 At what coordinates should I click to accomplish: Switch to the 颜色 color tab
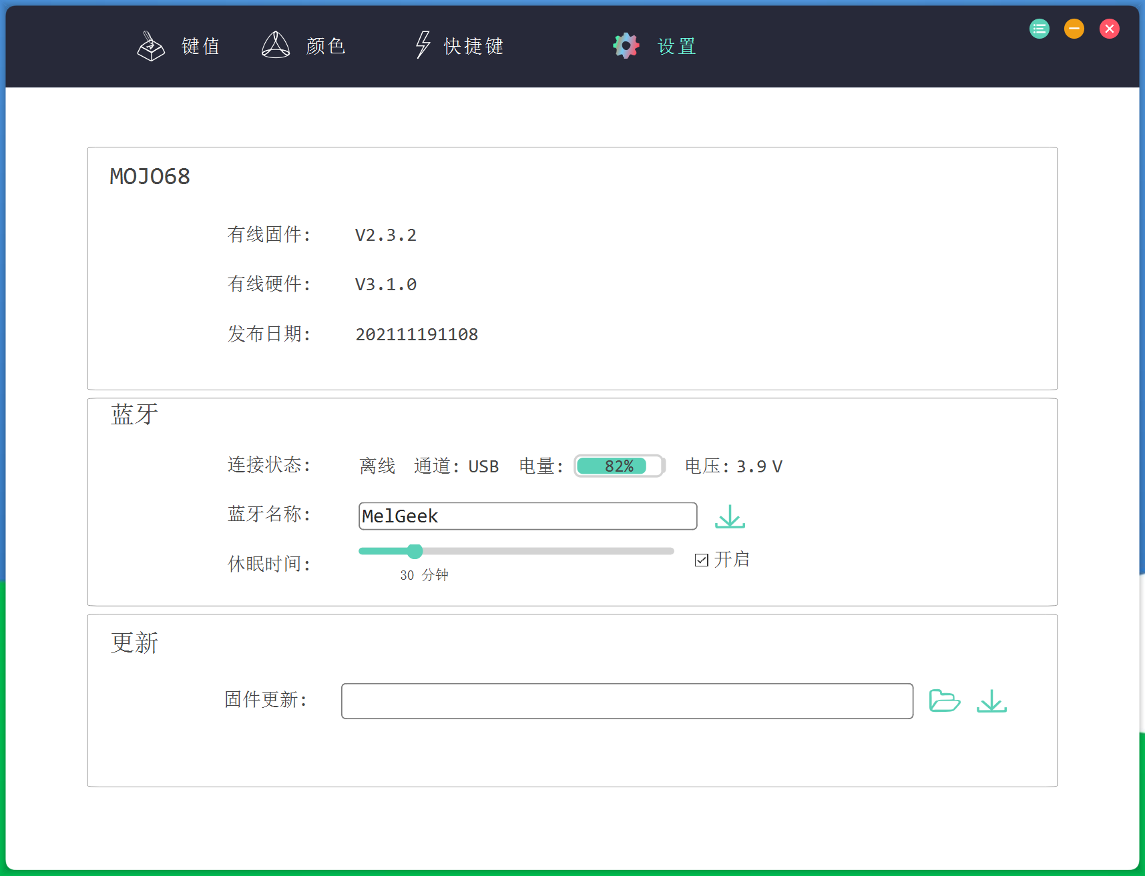[326, 46]
